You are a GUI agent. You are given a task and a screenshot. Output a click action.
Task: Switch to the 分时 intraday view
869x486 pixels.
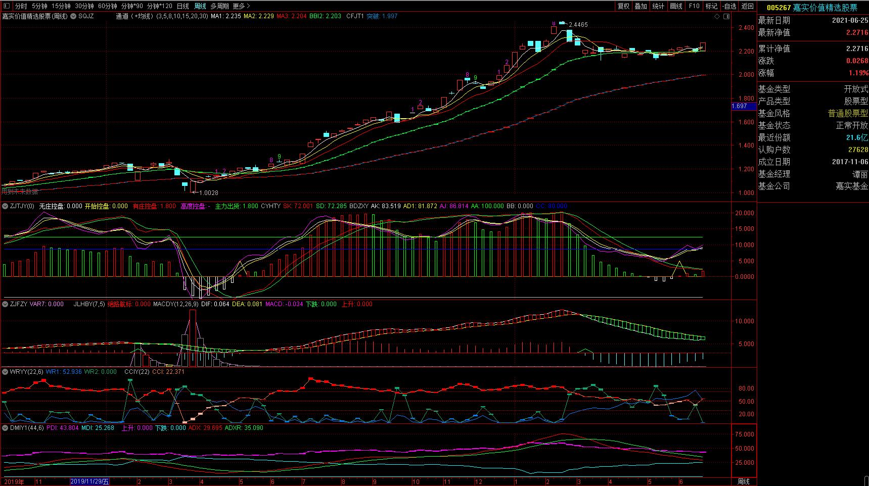(21, 6)
